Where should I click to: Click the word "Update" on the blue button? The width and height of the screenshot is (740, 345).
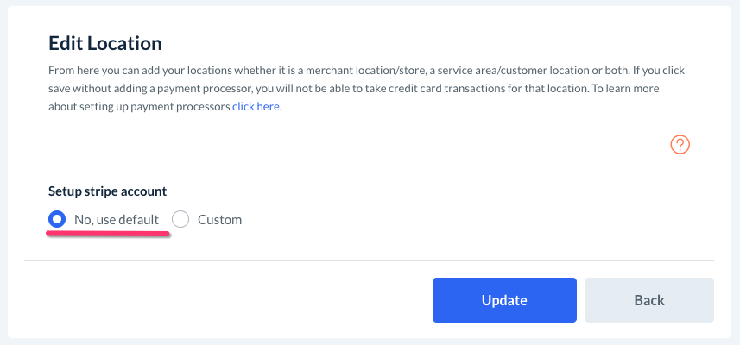click(504, 300)
